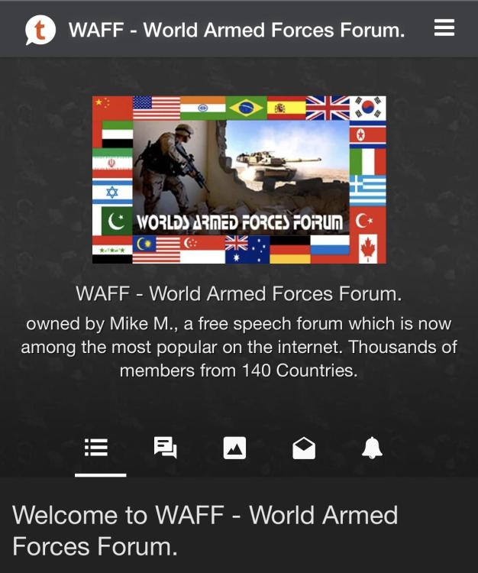The image size is (478, 573).
Task: Switch to the discussions chat-bubbles tab
Action: tap(166, 448)
